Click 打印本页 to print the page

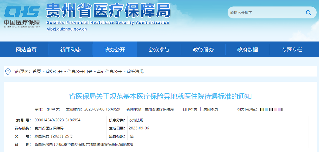190,109
